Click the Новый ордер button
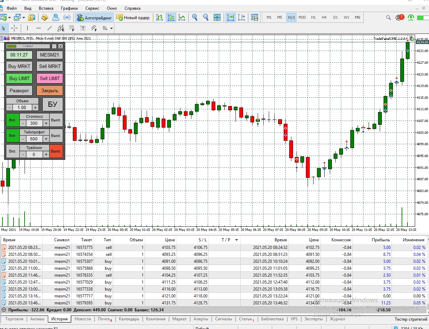This screenshot has height=329, width=429. tap(133, 17)
